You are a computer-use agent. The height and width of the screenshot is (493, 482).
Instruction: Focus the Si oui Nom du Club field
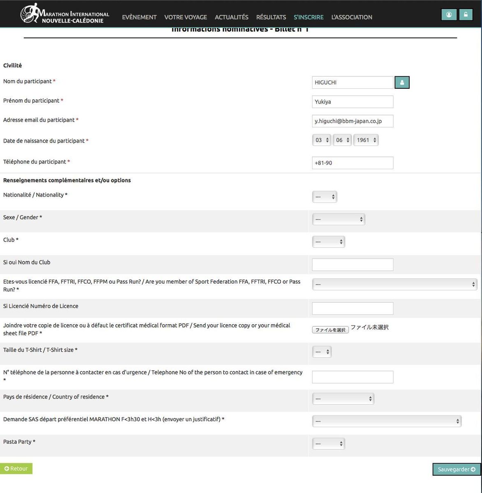click(352, 265)
